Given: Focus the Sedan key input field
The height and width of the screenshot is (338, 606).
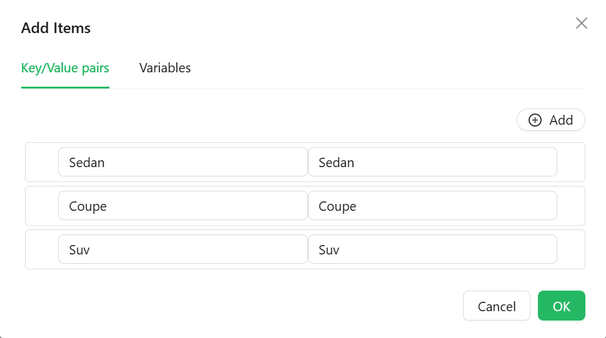Looking at the screenshot, I should (183, 162).
